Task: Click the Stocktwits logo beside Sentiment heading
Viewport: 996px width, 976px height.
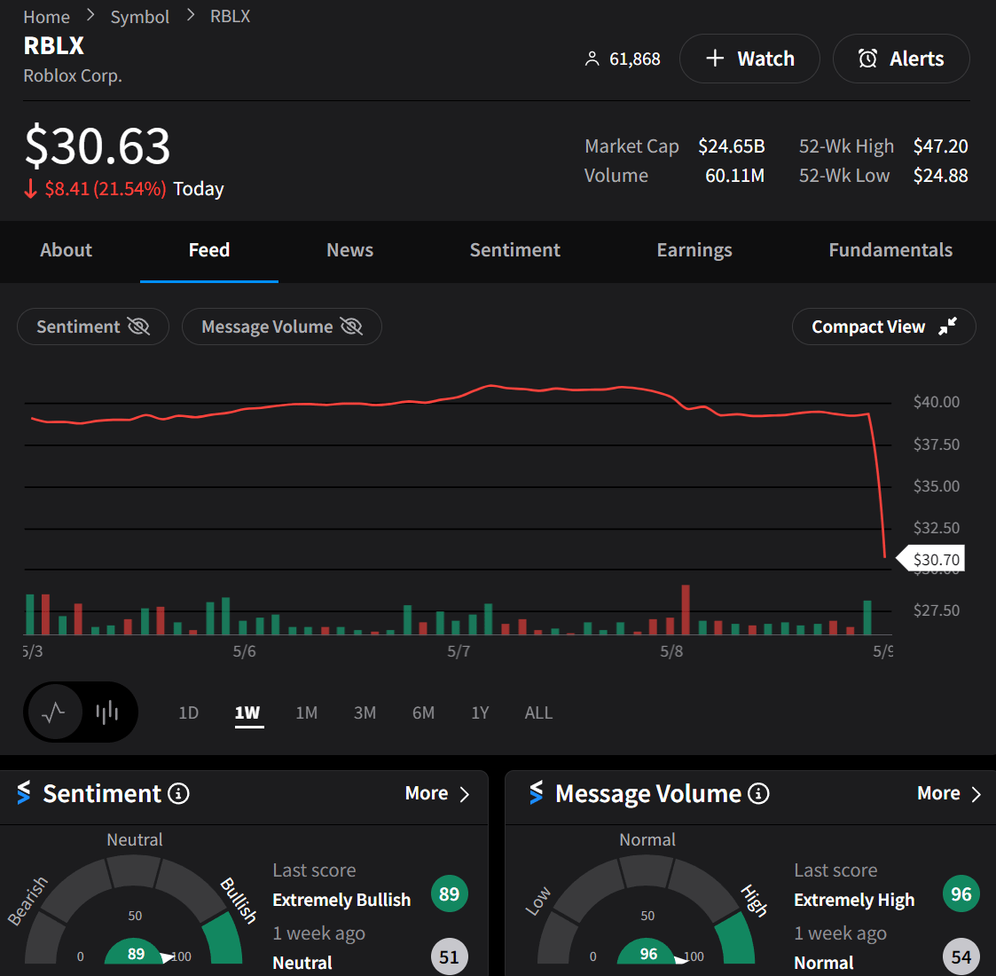Action: [24, 792]
